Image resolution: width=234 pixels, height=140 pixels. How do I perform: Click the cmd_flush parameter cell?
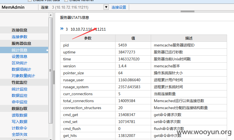(88, 129)
